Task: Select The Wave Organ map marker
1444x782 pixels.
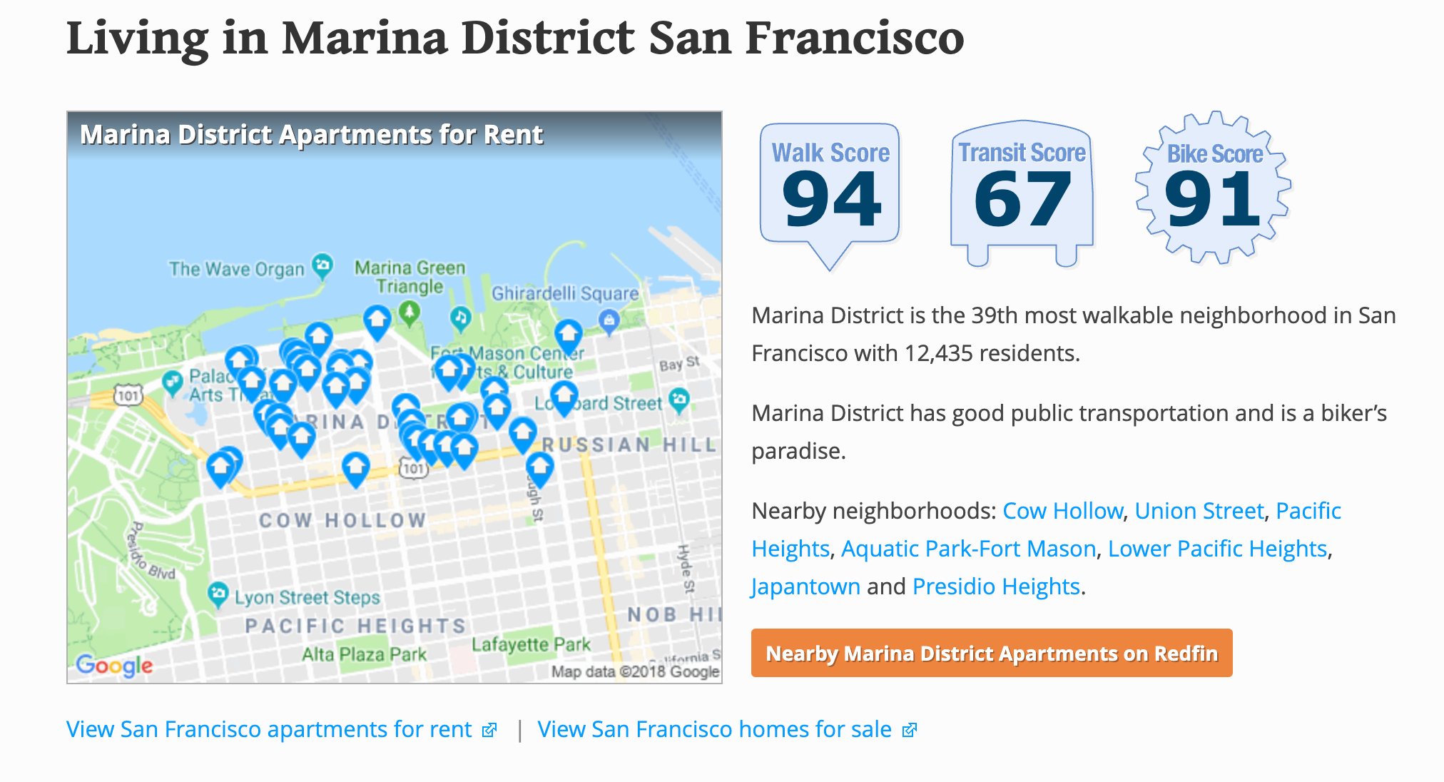Action: pos(322,265)
